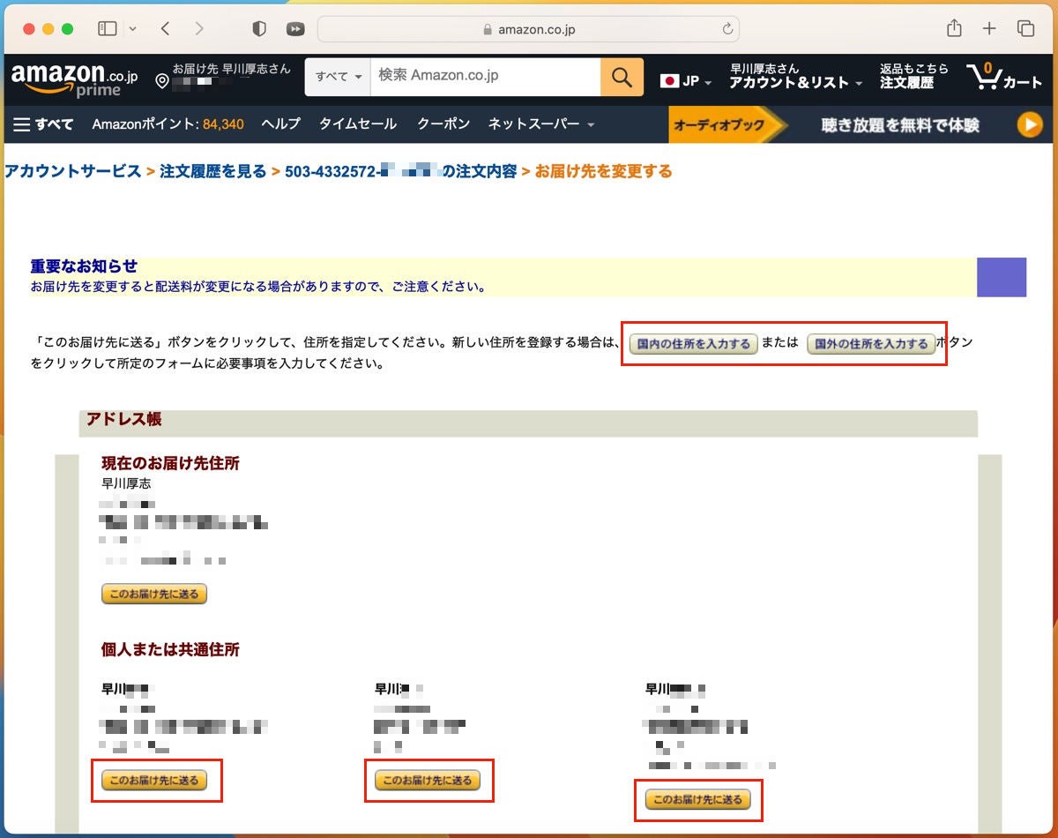1058x838 pixels.
Task: Click the Japan flag icon in header
Action: click(669, 81)
